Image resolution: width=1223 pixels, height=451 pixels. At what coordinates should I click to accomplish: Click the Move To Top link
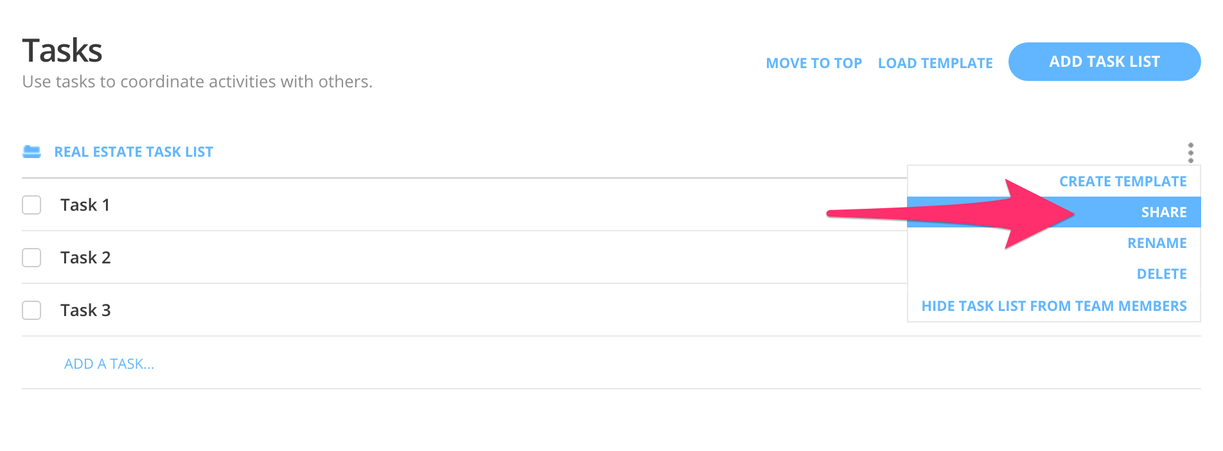pos(813,64)
